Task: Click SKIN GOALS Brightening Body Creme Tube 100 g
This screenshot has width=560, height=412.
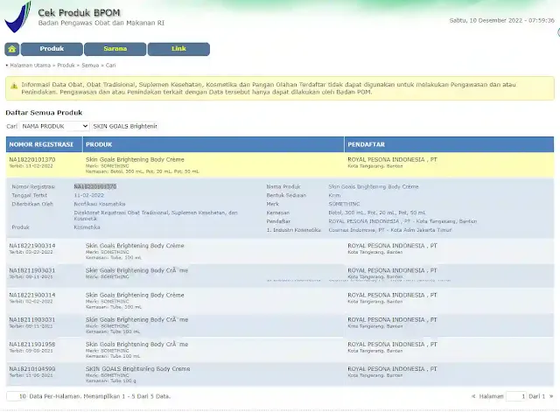Action: (137, 374)
